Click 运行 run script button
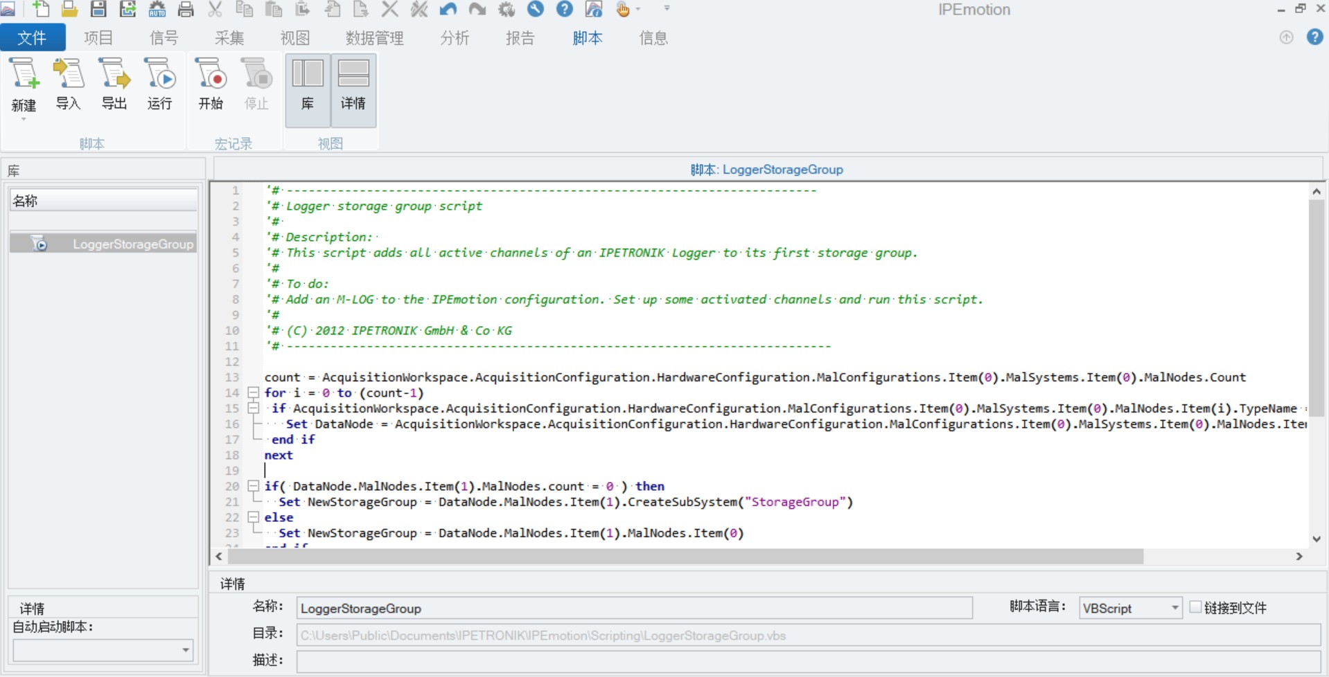The image size is (1329, 677). click(160, 85)
